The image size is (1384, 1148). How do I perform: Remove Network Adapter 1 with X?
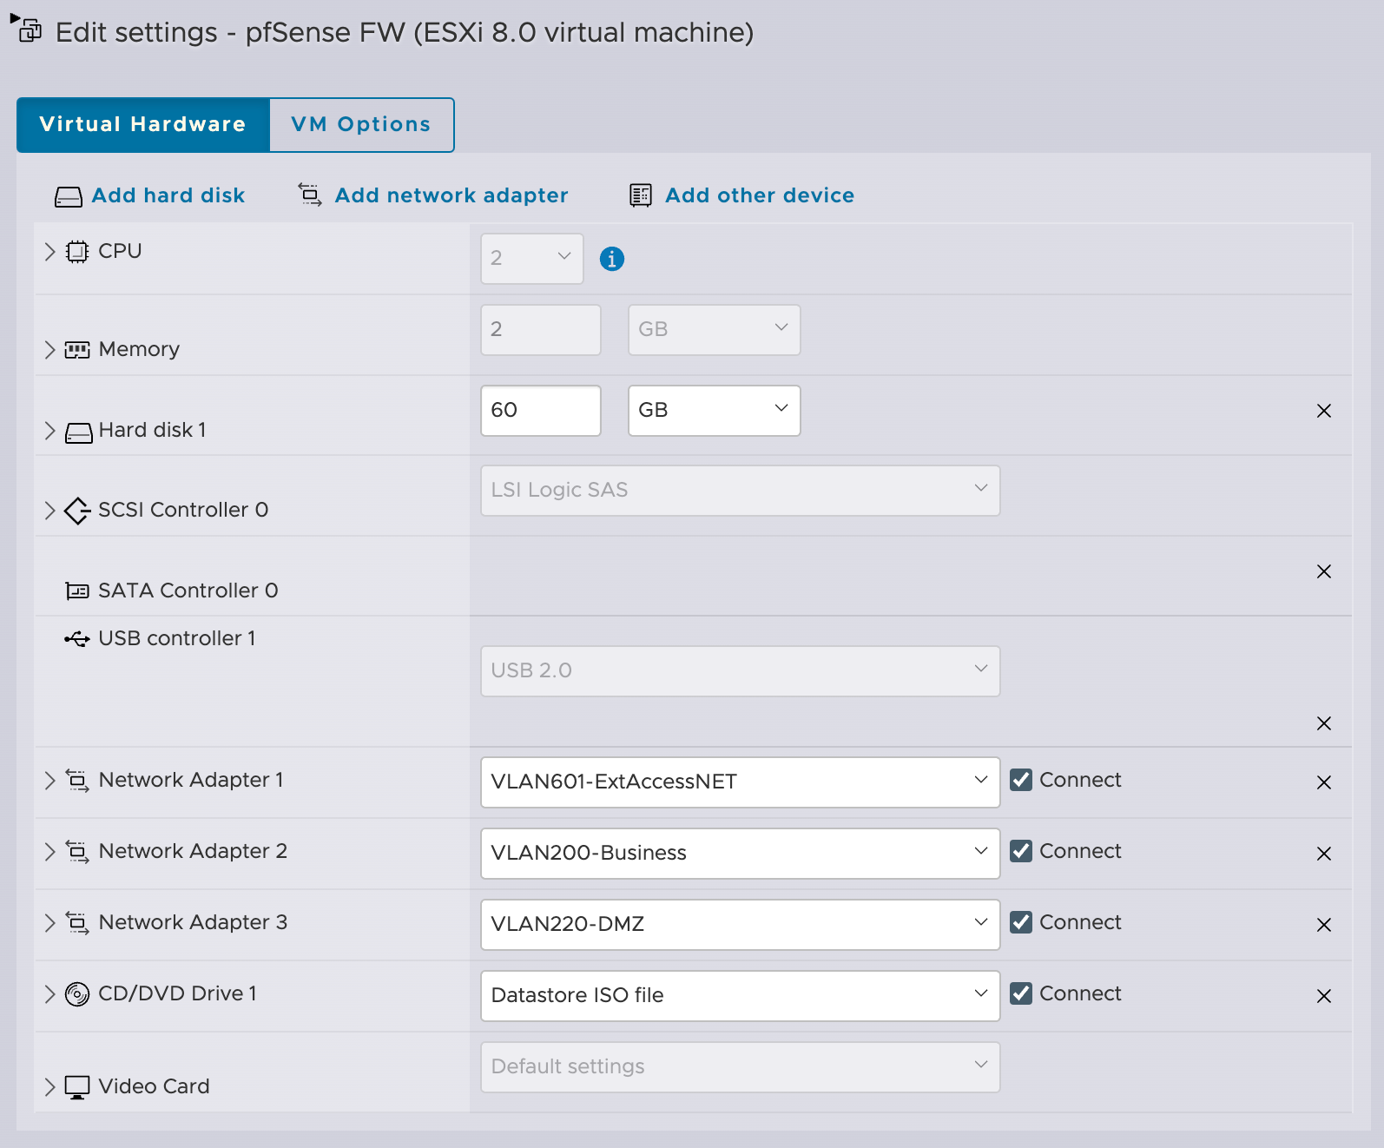1324,782
